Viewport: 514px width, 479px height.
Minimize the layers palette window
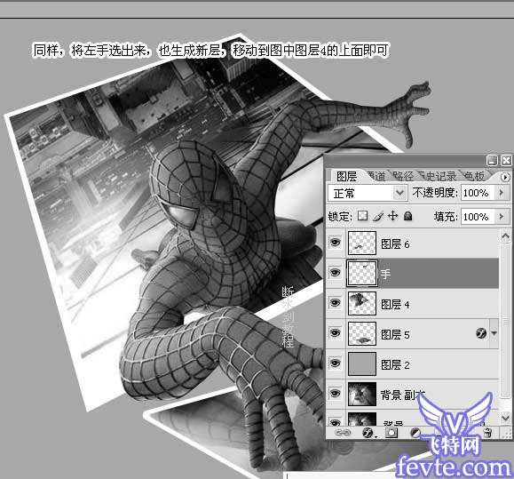pyautogui.click(x=492, y=161)
